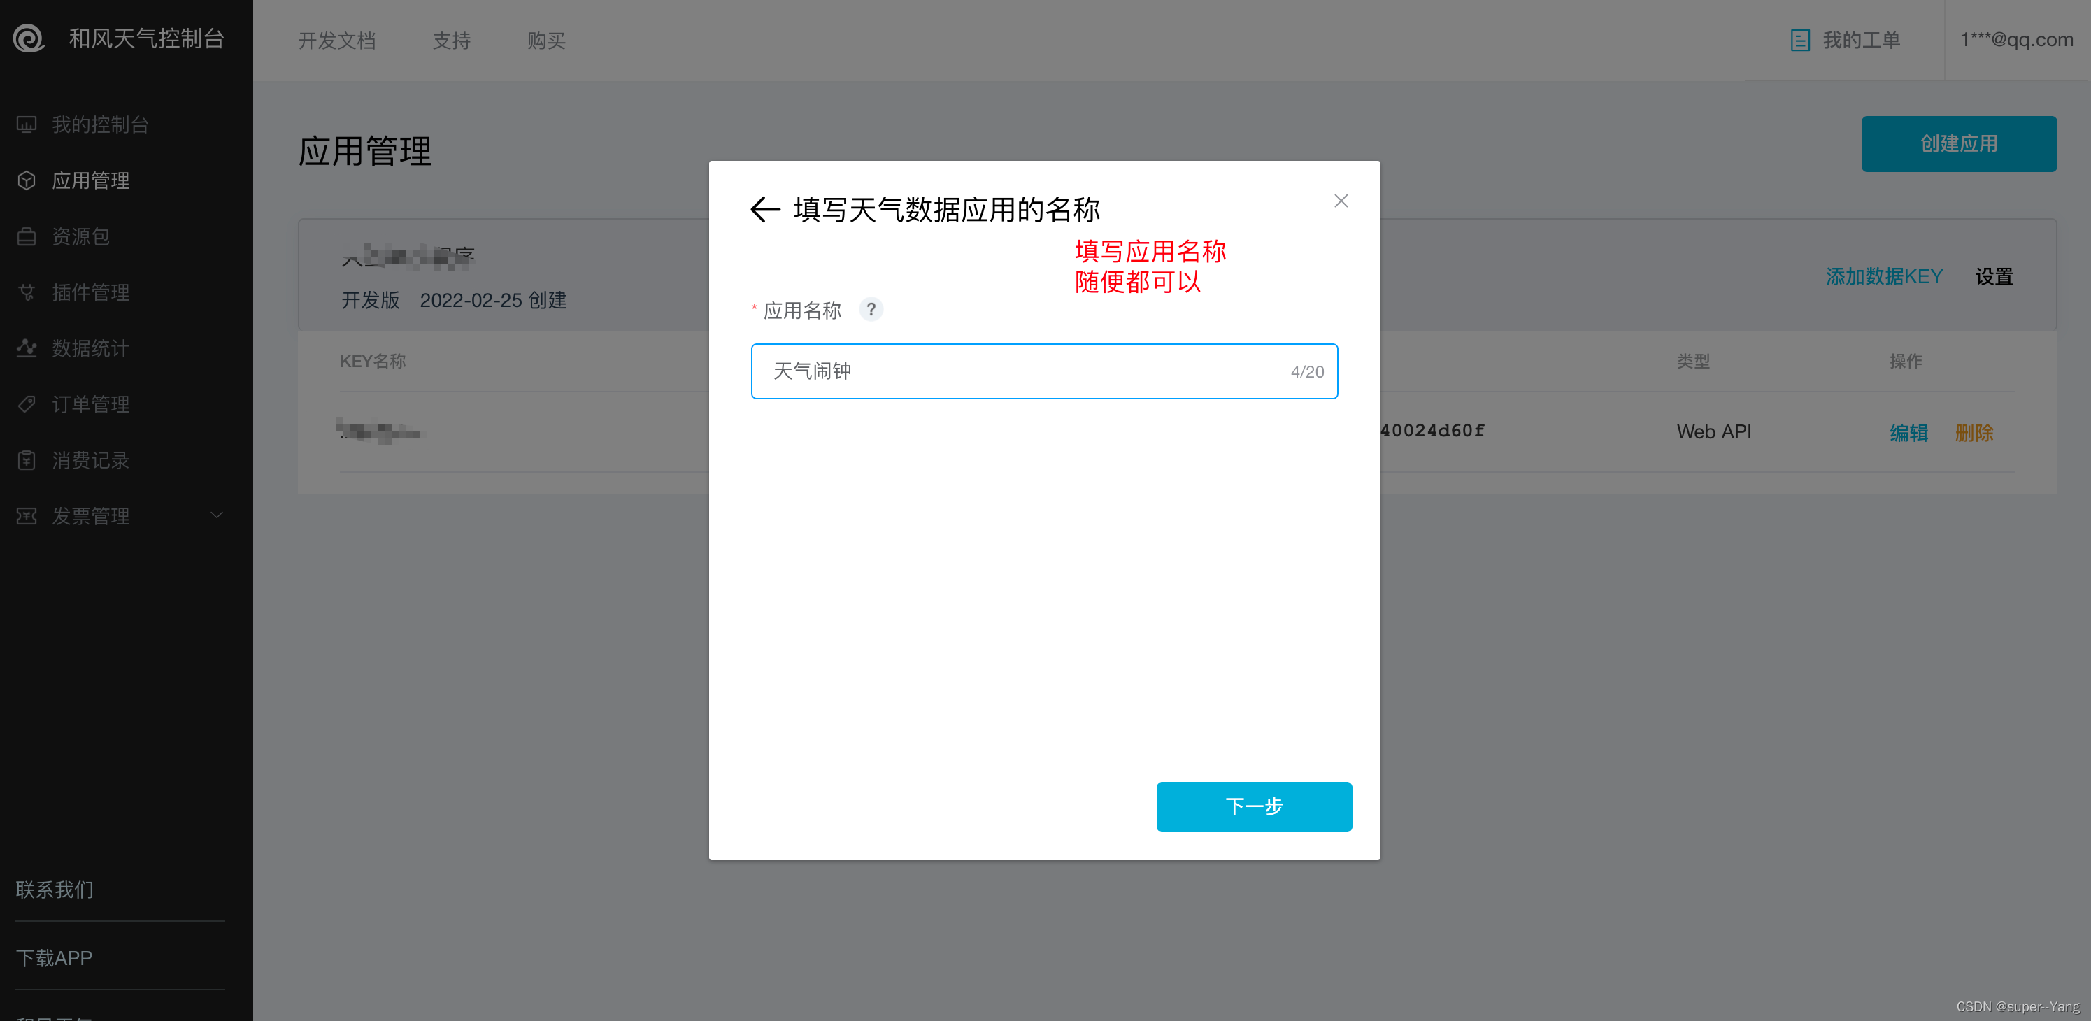2091x1021 pixels.
Task: Close the app name dialog
Action: coord(1341,201)
